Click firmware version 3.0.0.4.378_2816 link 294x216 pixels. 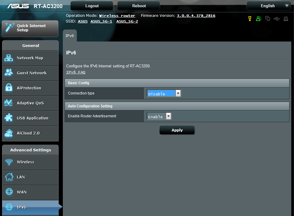click(196, 16)
